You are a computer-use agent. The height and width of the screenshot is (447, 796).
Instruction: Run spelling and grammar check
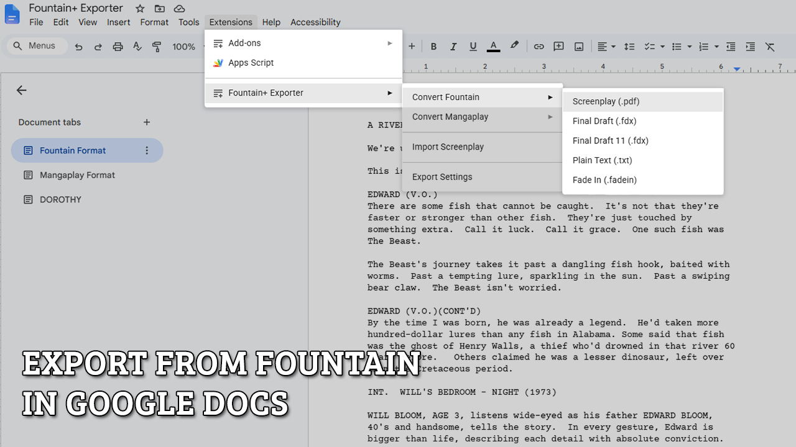[x=137, y=47]
